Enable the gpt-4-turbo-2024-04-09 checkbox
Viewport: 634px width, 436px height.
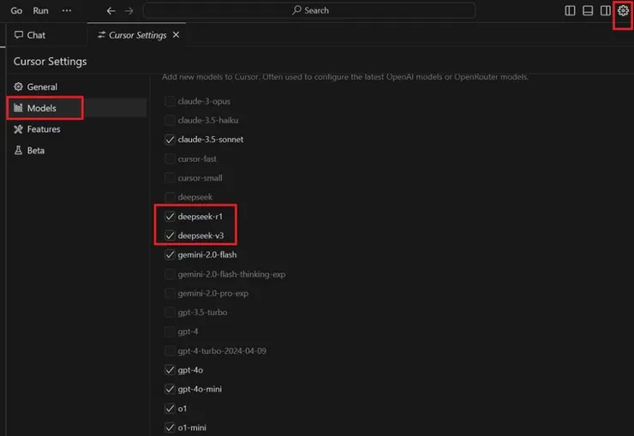point(170,350)
